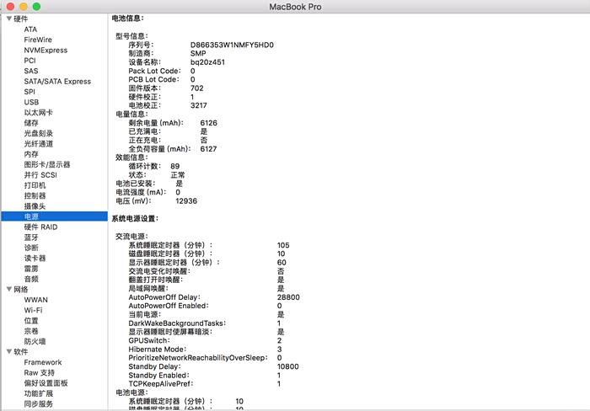This screenshot has width=590, height=411.
Task: Select Framework under software
Action: pyautogui.click(x=43, y=362)
